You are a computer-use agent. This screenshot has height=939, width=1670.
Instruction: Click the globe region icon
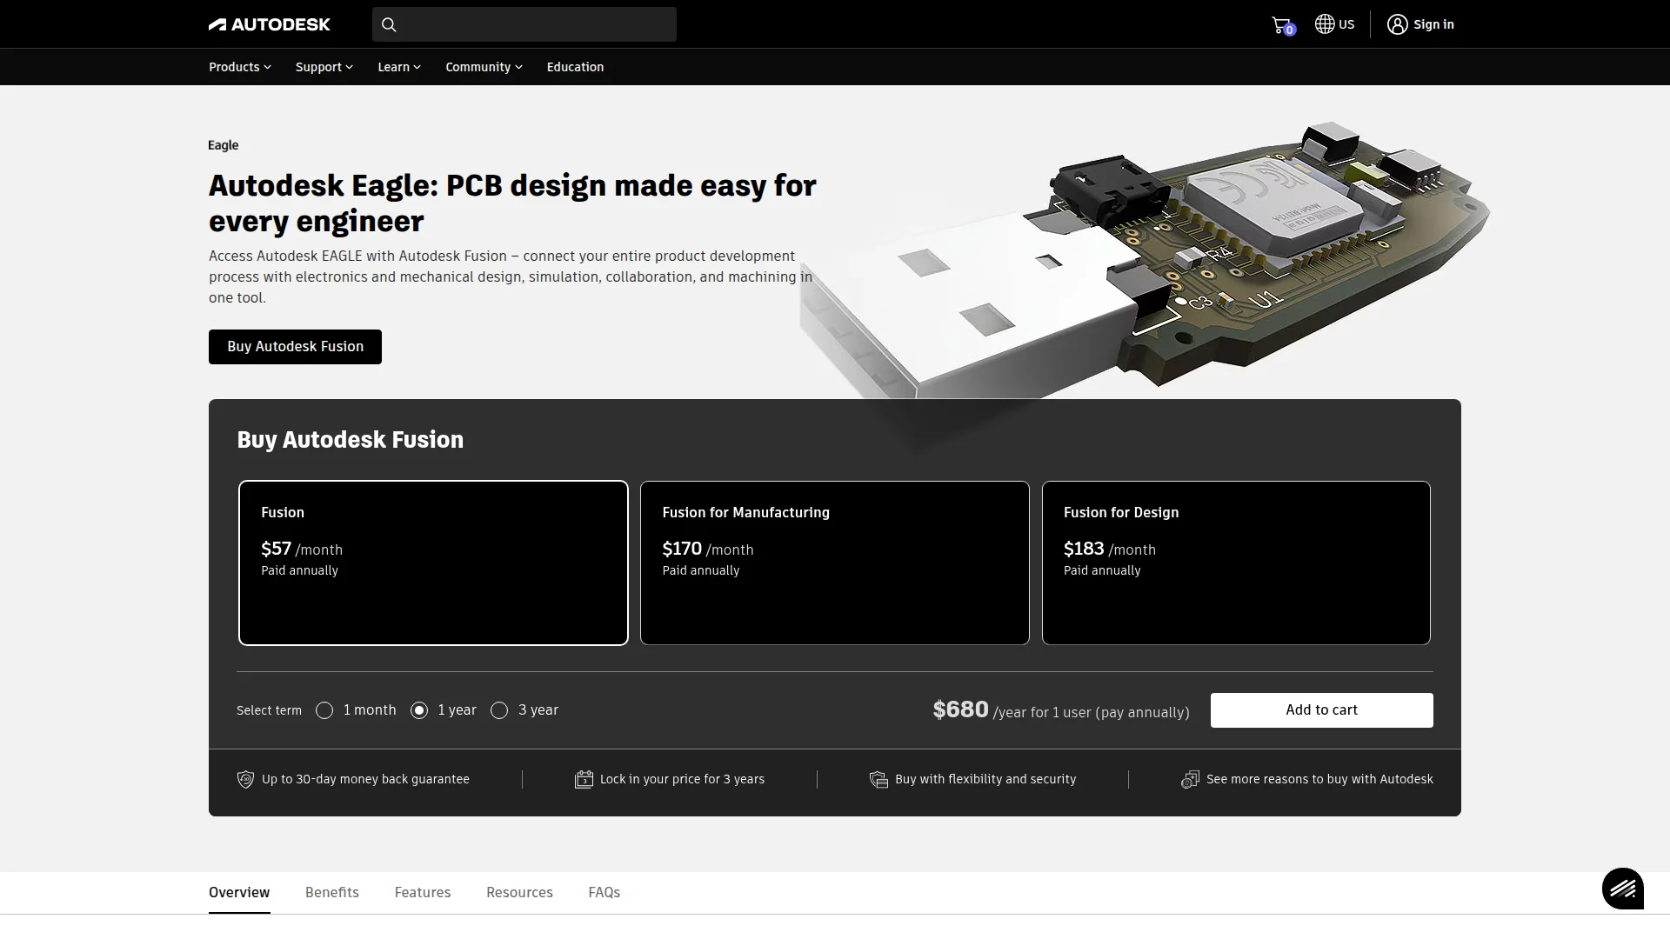(1325, 24)
